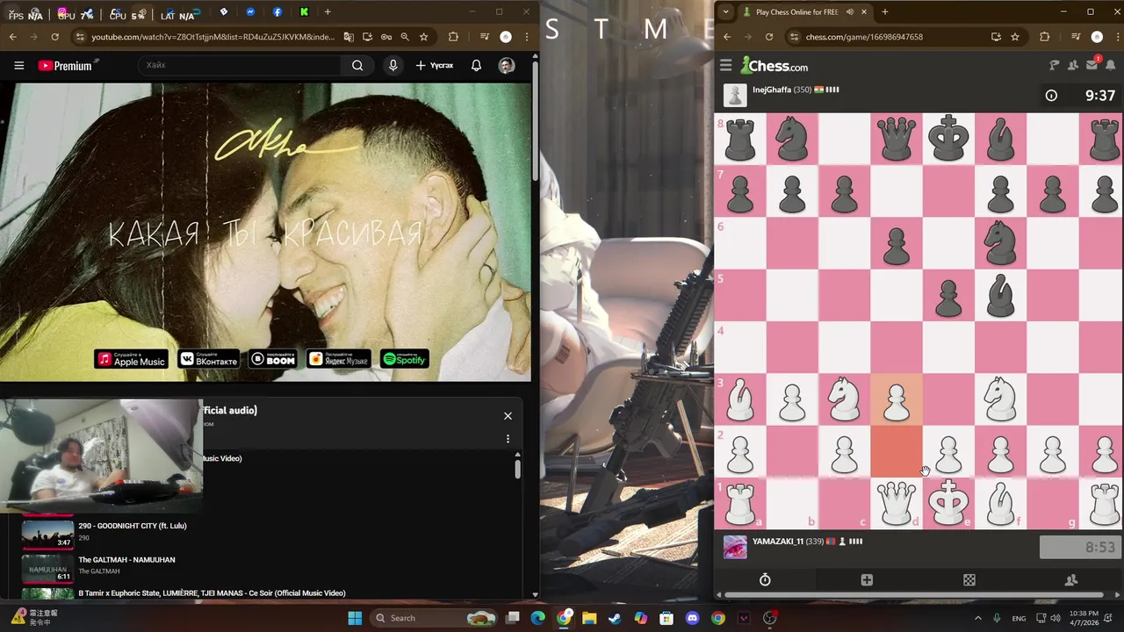Click the YouTube page vertical scrollbar
1124x632 pixels.
[535, 123]
